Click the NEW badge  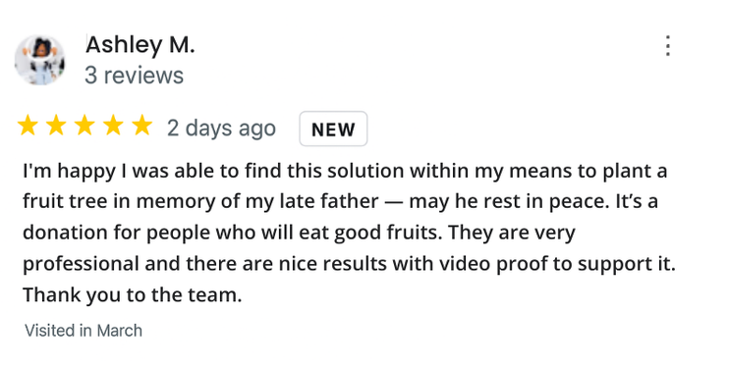coord(333,130)
